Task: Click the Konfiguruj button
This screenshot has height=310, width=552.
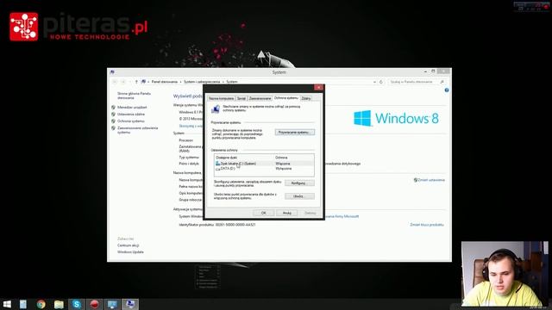Action: 299,183
